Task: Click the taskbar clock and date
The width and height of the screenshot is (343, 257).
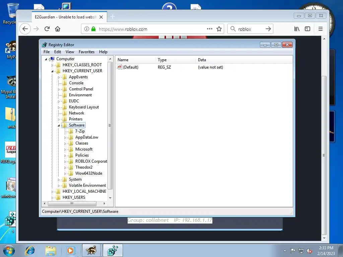Action: coord(326,251)
